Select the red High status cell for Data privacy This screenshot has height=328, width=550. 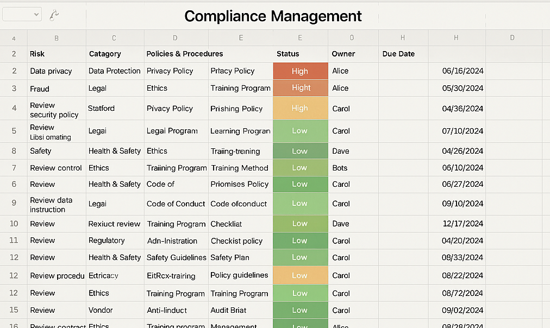coord(300,71)
